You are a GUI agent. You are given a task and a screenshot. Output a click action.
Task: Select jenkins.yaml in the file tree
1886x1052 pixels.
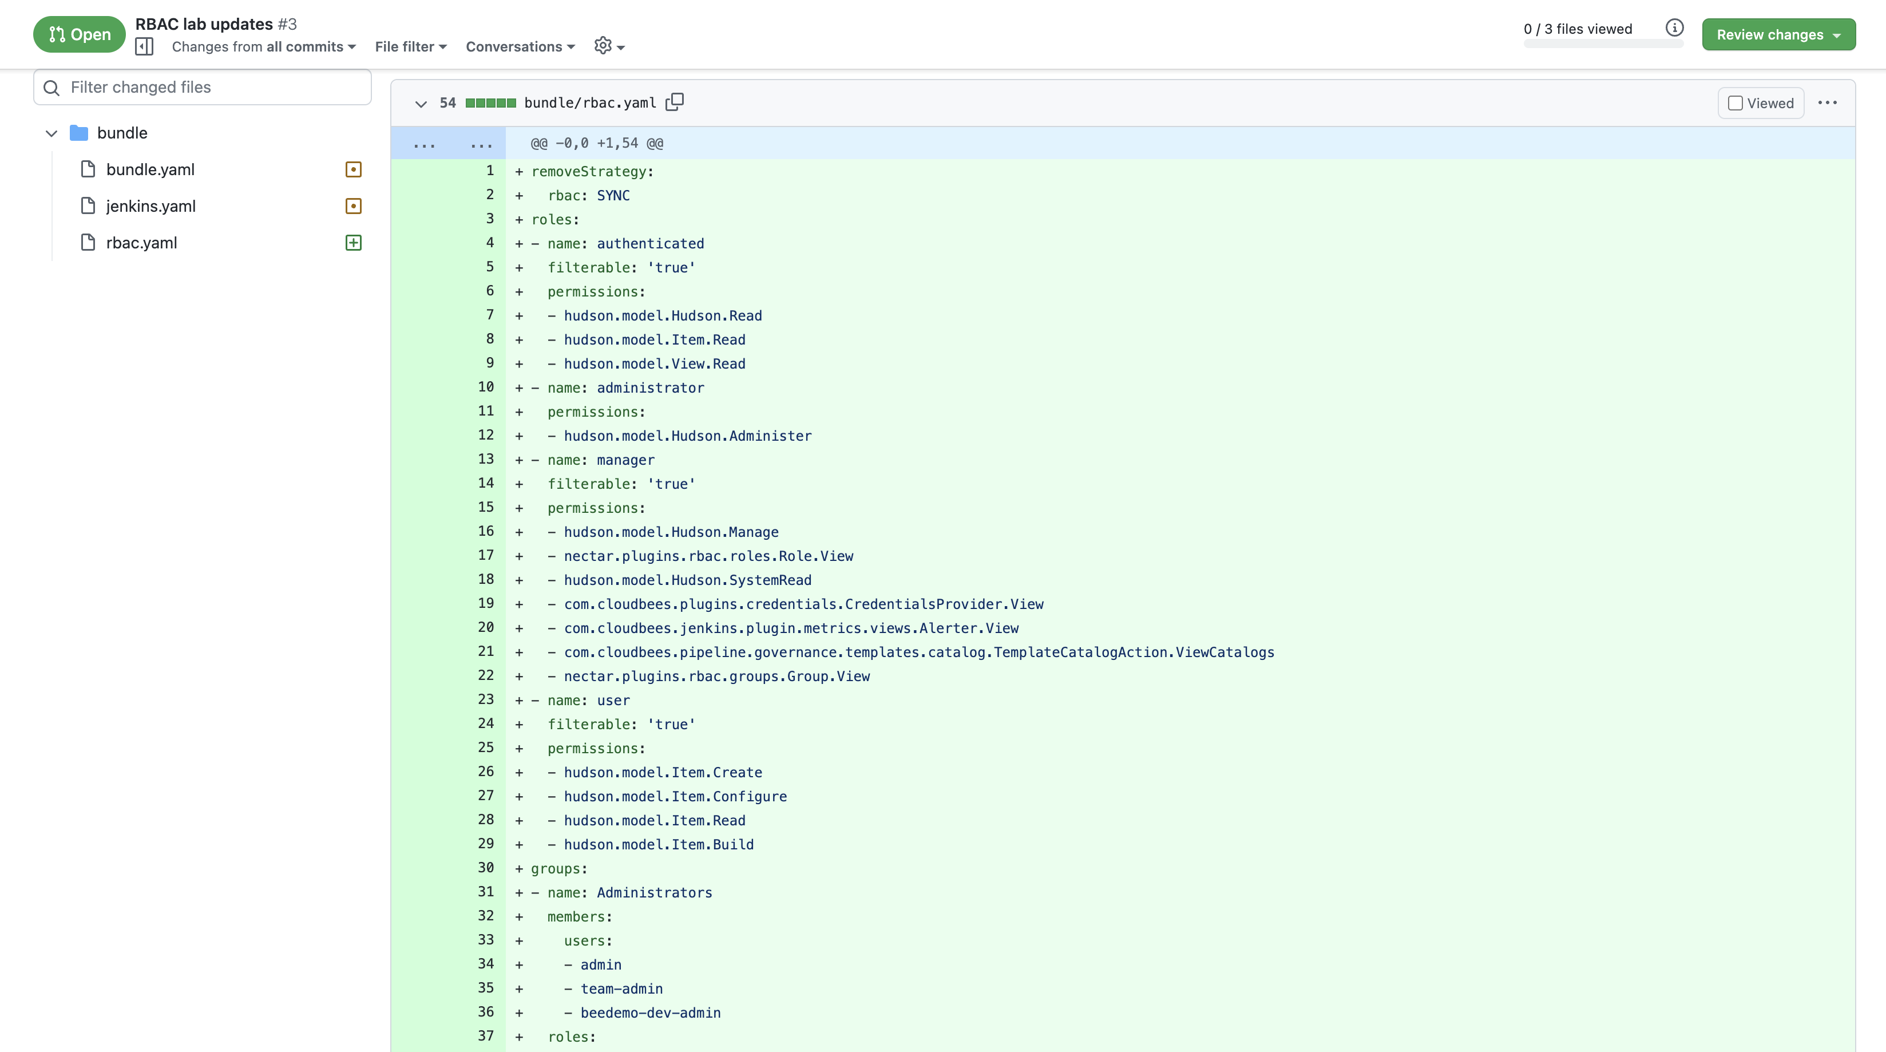pyautogui.click(x=151, y=206)
